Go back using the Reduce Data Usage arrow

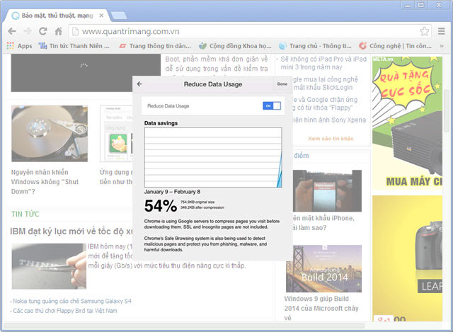coord(139,84)
